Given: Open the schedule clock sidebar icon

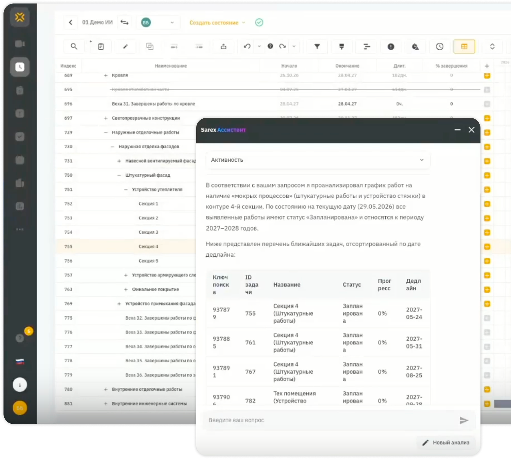Looking at the screenshot, I should click(20, 67).
